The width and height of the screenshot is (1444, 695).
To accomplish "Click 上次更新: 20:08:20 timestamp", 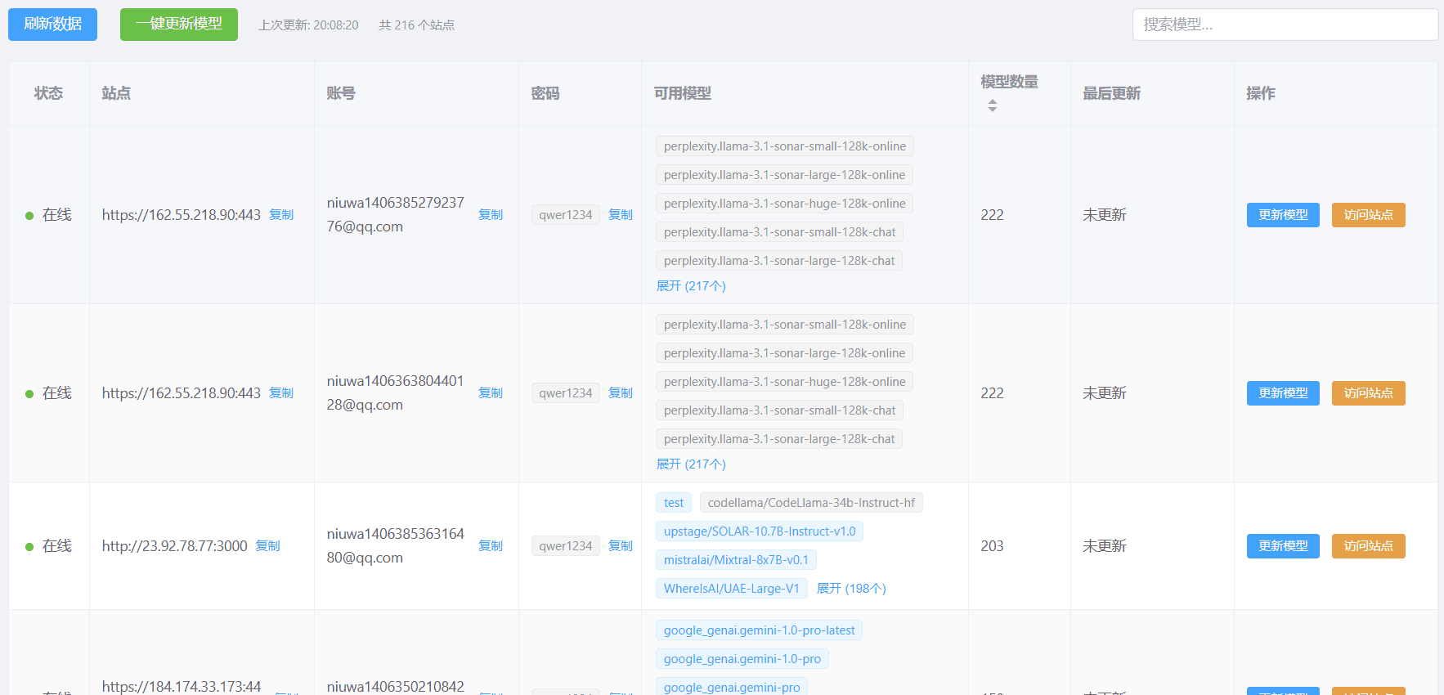I will click(x=308, y=25).
